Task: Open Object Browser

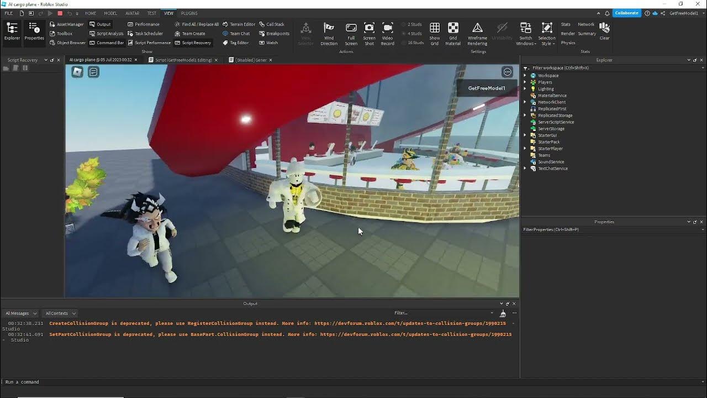Action: pyautogui.click(x=67, y=43)
